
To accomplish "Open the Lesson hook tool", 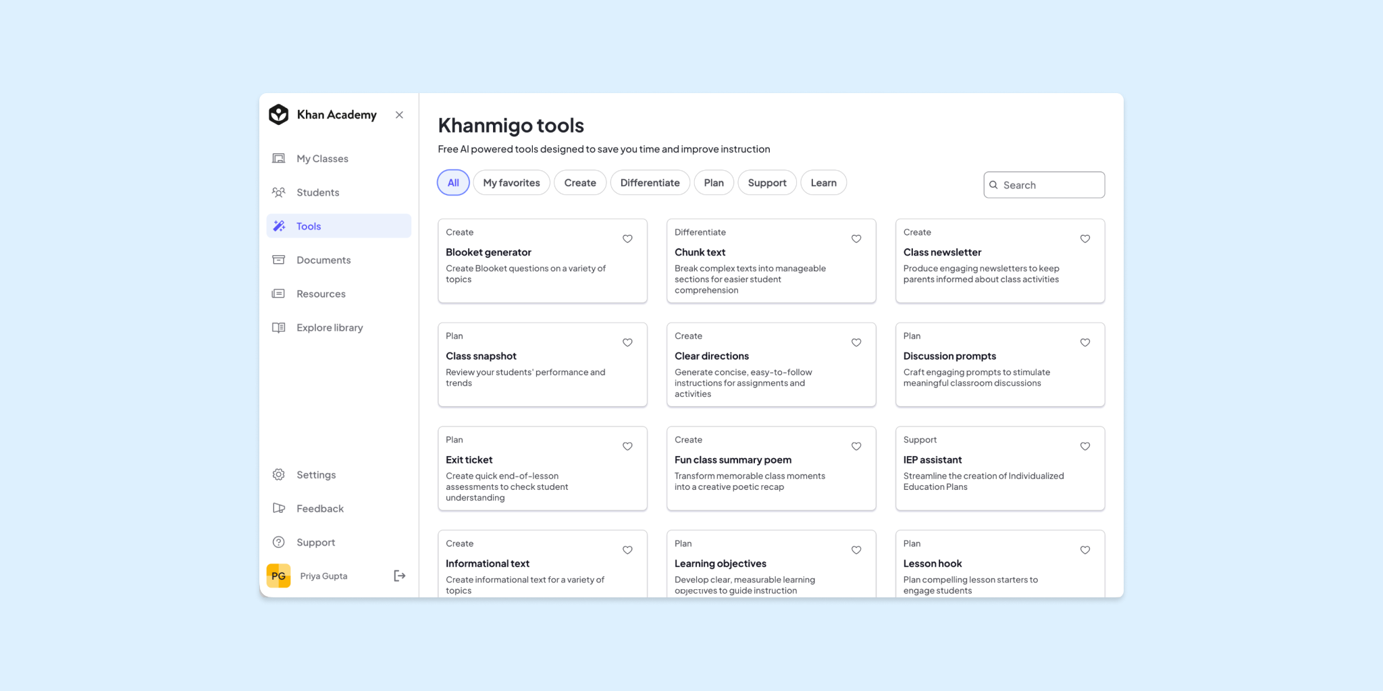I will click(1000, 564).
